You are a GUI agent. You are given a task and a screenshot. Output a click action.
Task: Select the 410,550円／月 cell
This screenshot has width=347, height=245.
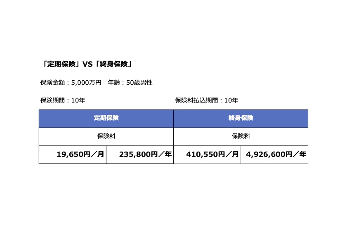click(207, 155)
